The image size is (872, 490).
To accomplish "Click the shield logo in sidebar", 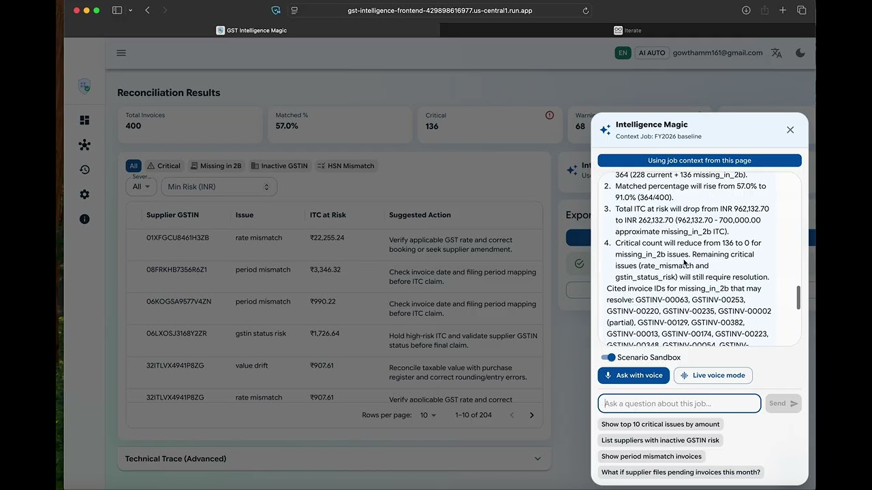I will [84, 86].
